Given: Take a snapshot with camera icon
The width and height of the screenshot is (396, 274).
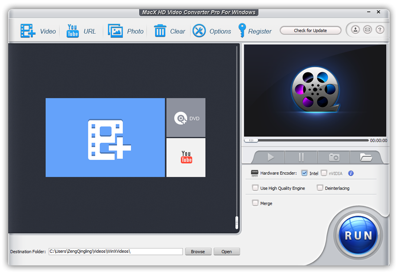Looking at the screenshot, I should 334,157.
